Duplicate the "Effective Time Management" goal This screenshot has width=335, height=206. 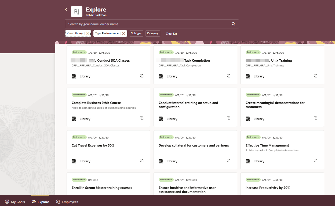(315, 160)
